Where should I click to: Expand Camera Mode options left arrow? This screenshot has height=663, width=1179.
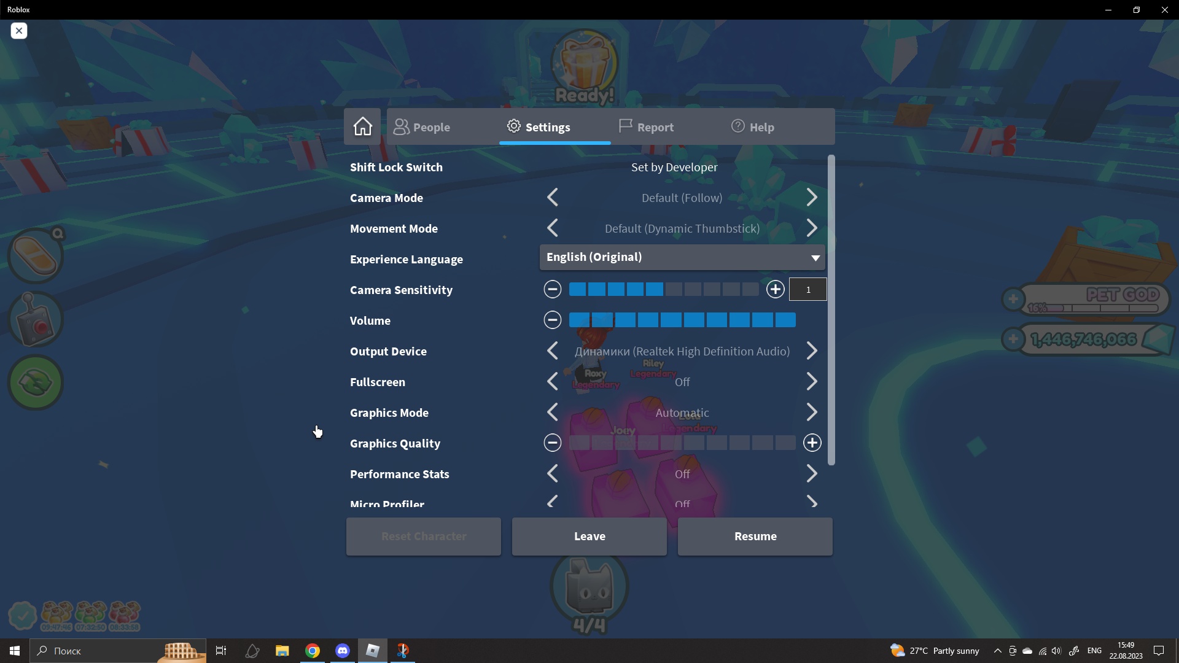pyautogui.click(x=553, y=198)
